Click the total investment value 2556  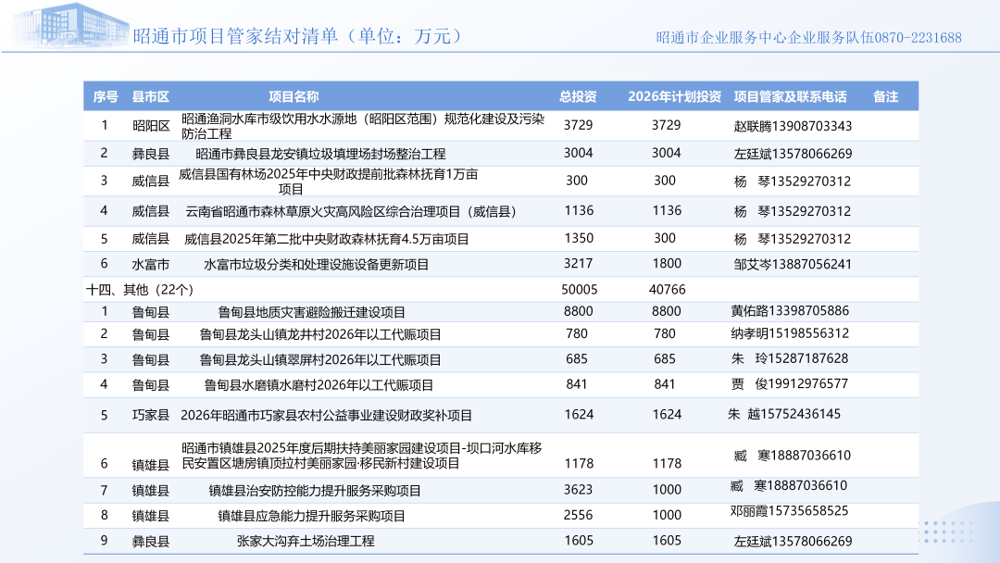coord(579,515)
